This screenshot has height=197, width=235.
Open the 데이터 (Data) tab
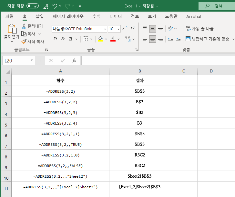click(x=116, y=16)
